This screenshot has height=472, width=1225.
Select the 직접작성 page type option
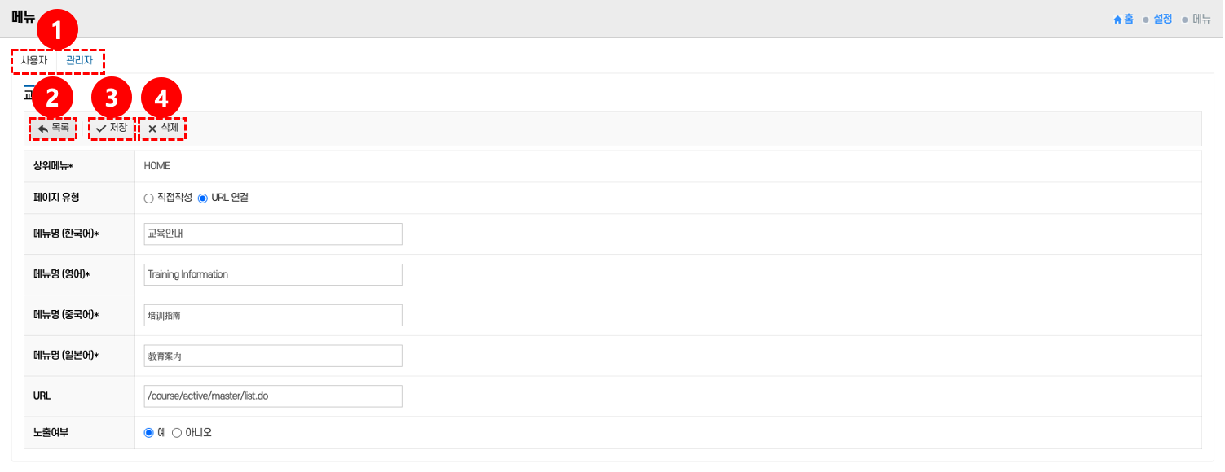148,199
